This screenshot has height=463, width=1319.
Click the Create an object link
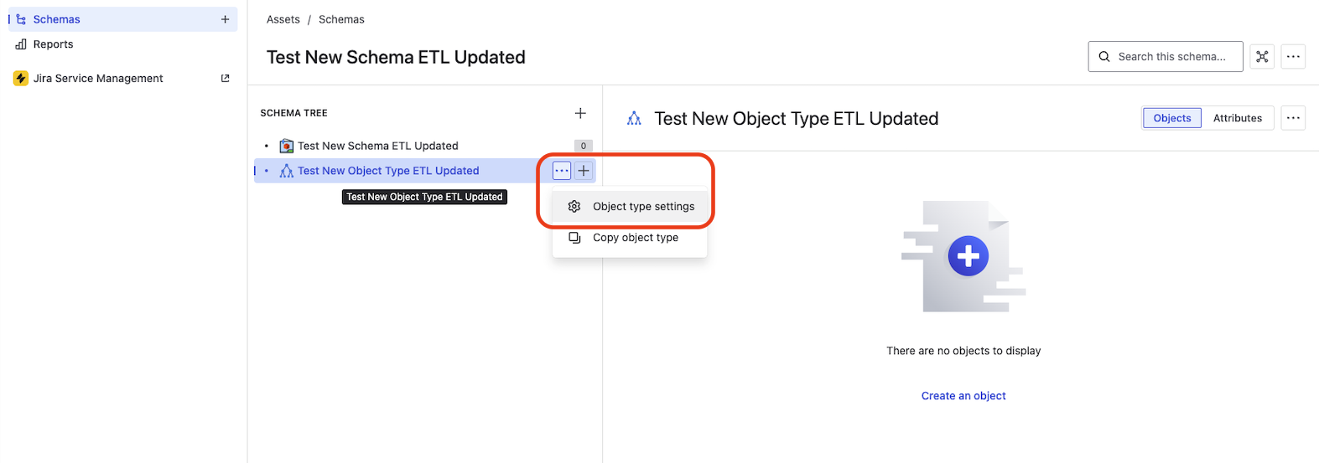click(963, 396)
